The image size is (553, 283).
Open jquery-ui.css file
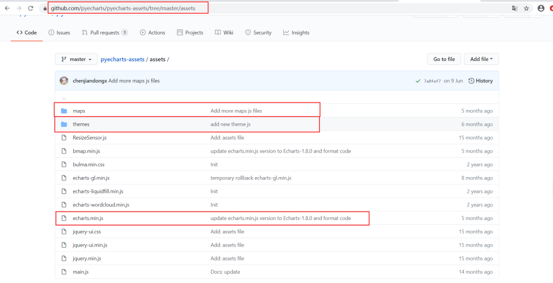(87, 231)
